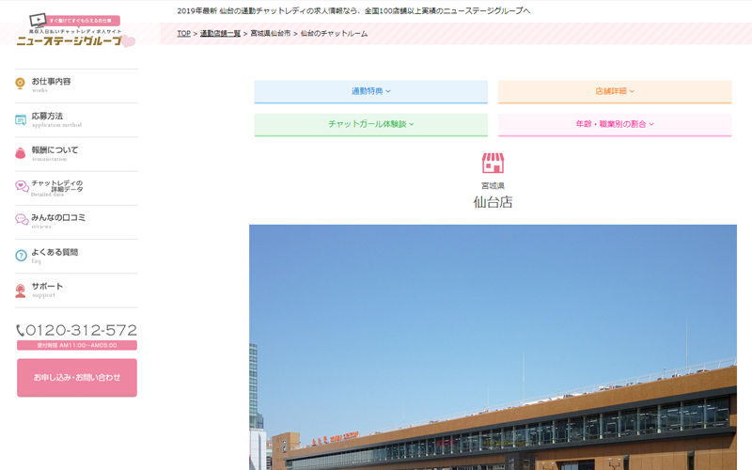Expand the 店舗詳細 section button
The height and width of the screenshot is (470, 752).
coord(615,91)
